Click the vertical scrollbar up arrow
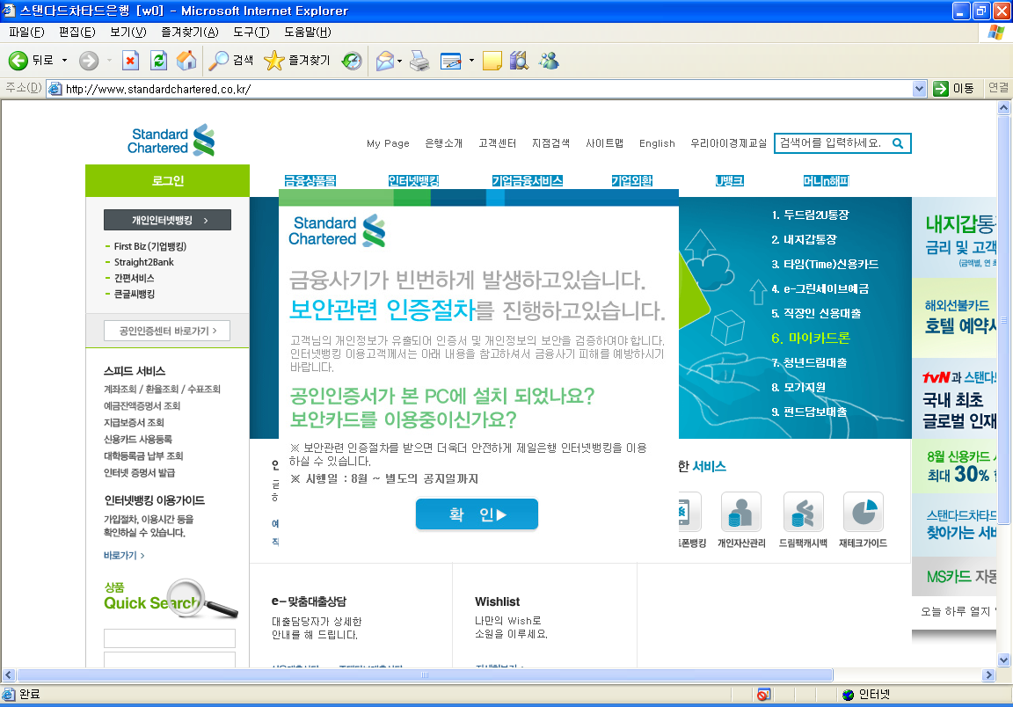This screenshot has width=1013, height=707. (1003, 107)
